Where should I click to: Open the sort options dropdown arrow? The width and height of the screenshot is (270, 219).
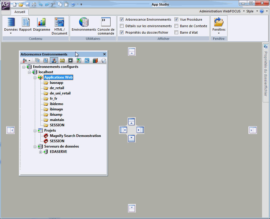29,61
